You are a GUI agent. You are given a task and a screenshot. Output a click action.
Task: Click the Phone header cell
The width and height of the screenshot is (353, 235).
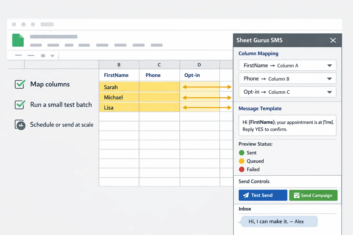(x=159, y=75)
